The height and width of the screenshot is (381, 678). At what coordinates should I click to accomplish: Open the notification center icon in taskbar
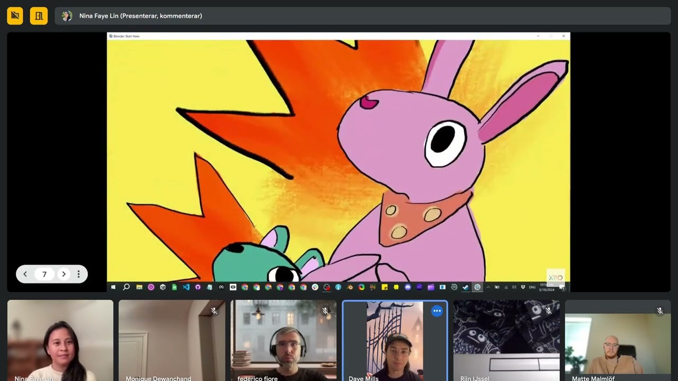(x=563, y=287)
